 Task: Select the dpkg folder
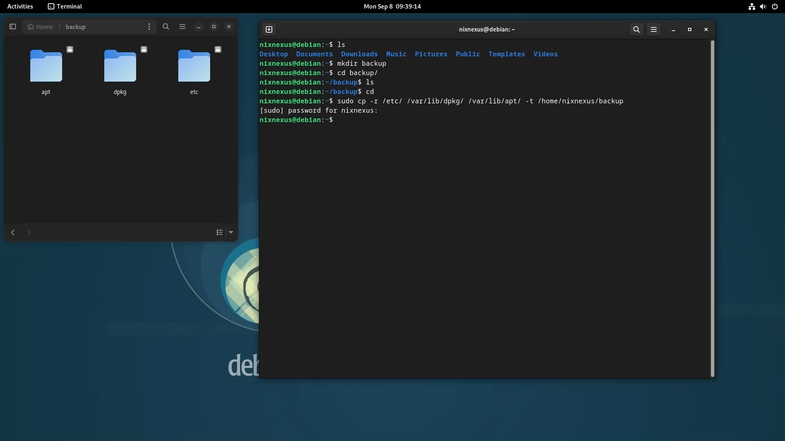point(120,66)
